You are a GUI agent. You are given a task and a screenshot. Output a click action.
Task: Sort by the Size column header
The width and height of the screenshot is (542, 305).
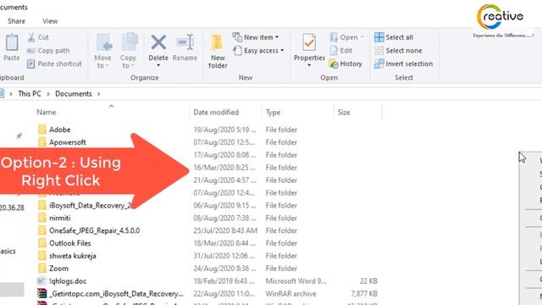point(344,113)
